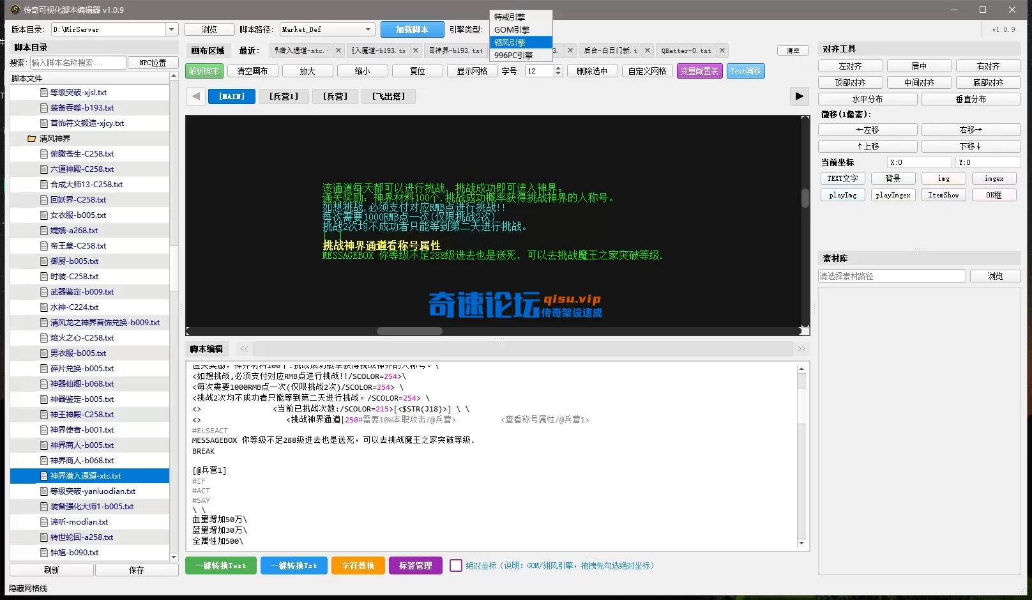Click the Text偏移 offset button
Image resolution: width=1032 pixels, height=600 pixels.
click(x=746, y=71)
